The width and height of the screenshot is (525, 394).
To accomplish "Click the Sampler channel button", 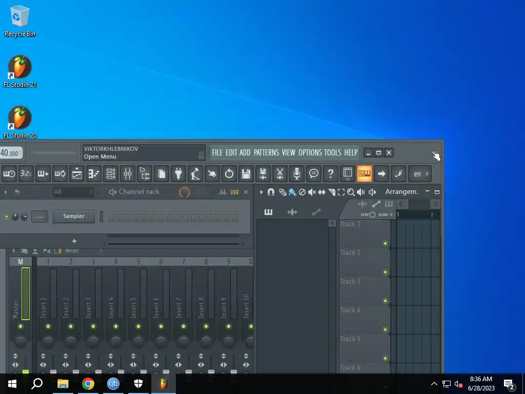I will point(74,216).
